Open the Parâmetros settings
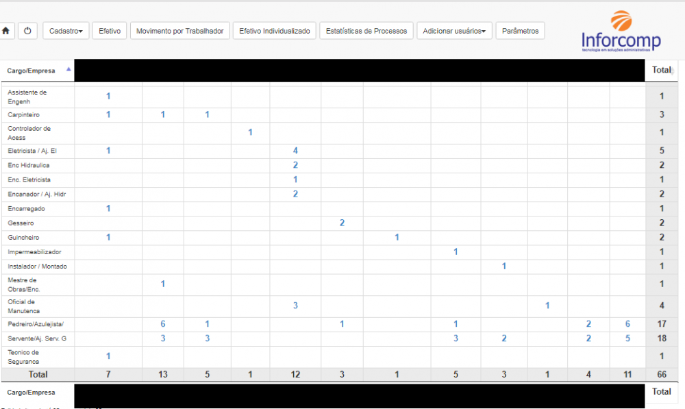 (520, 31)
